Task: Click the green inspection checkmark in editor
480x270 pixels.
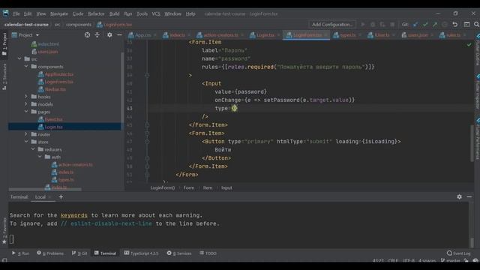Action: coord(469,45)
